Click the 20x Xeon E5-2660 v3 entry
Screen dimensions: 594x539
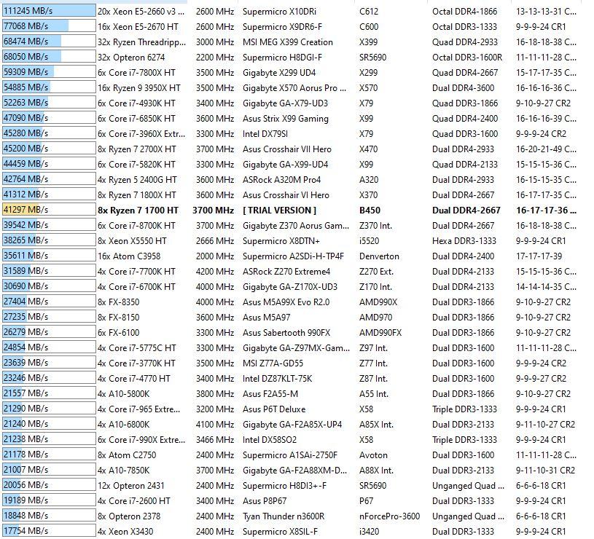click(x=141, y=12)
